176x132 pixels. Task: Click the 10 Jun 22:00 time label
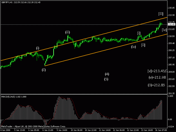click(91, 130)
